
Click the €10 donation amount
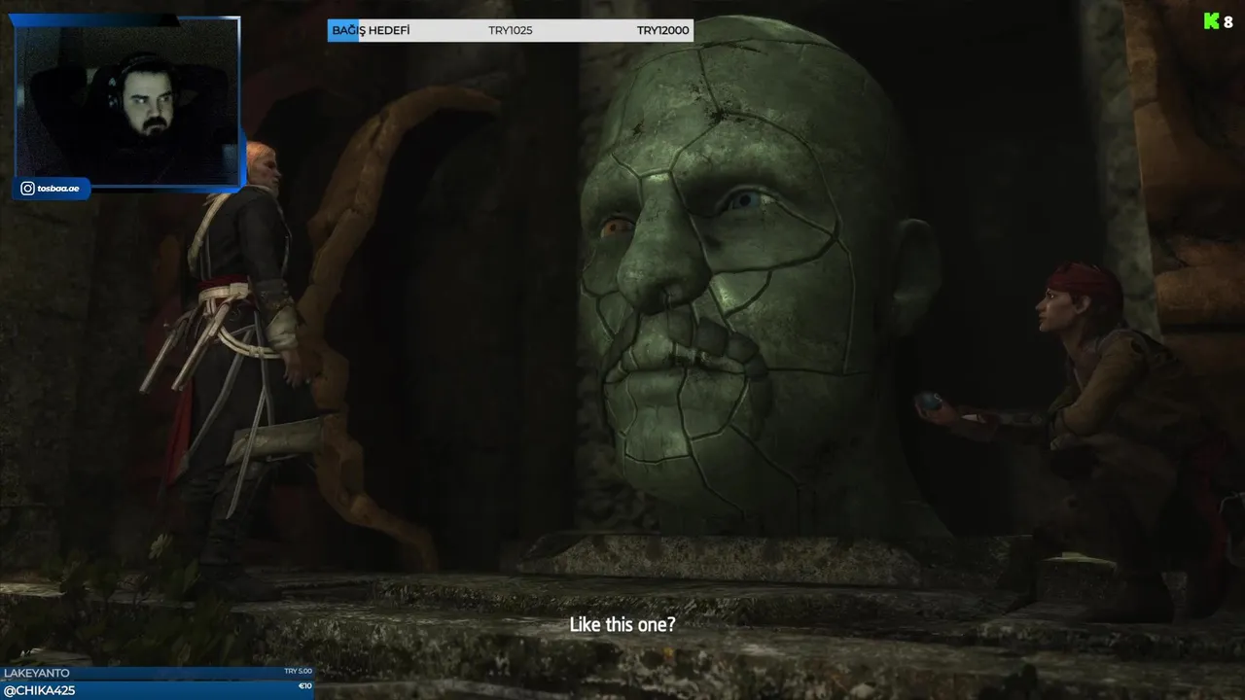tap(305, 686)
